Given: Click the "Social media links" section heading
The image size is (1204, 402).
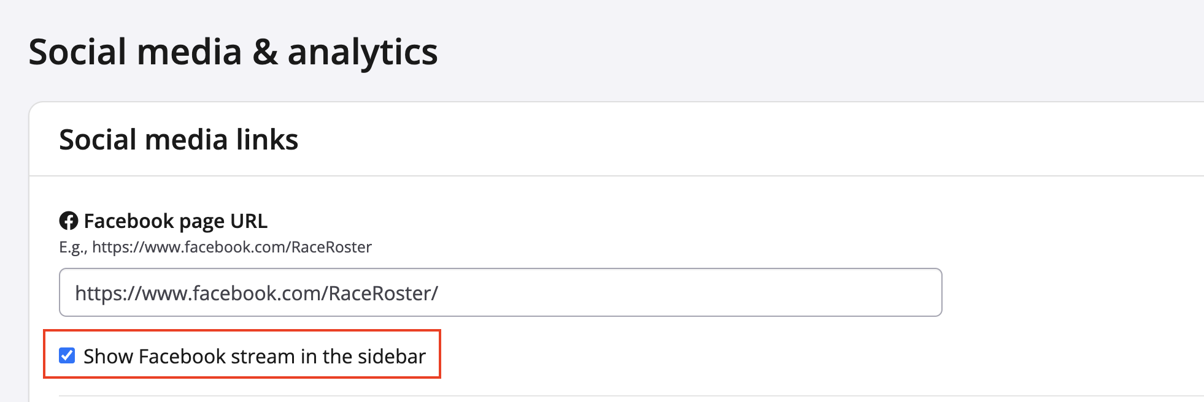Looking at the screenshot, I should click(178, 140).
